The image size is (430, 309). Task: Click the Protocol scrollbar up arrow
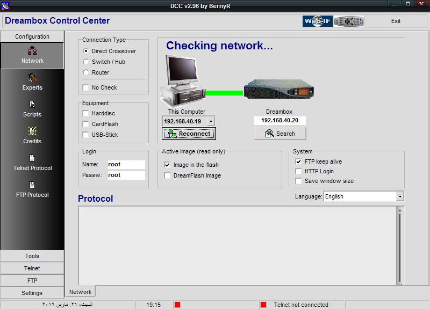(400, 210)
